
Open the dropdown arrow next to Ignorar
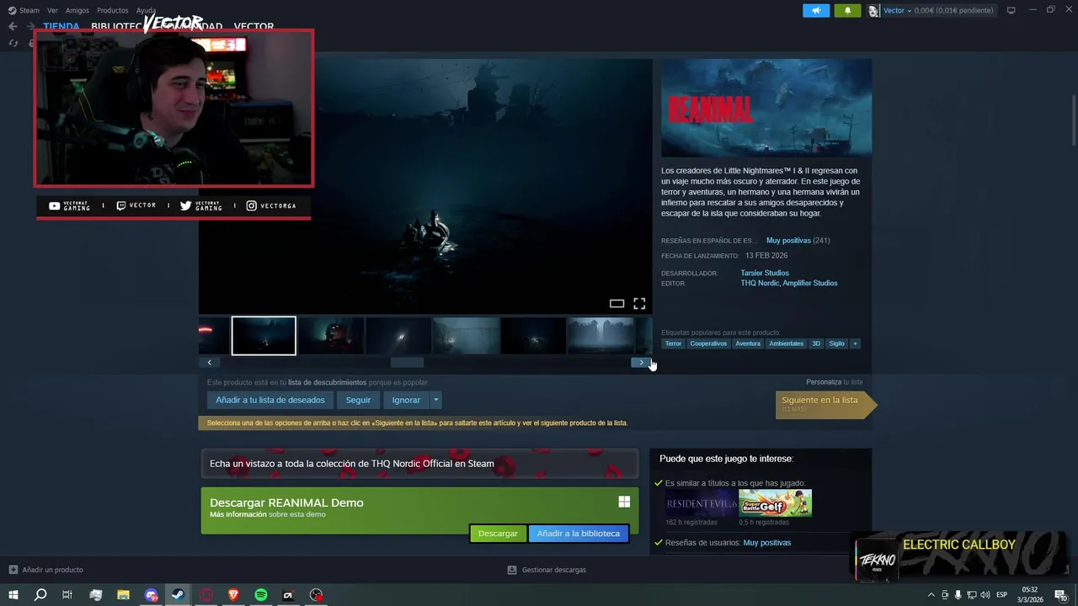point(435,401)
